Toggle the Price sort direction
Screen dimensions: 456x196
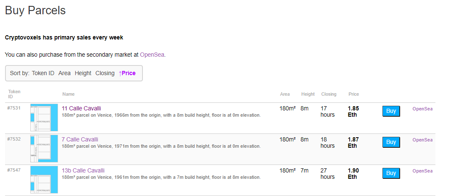127,73
